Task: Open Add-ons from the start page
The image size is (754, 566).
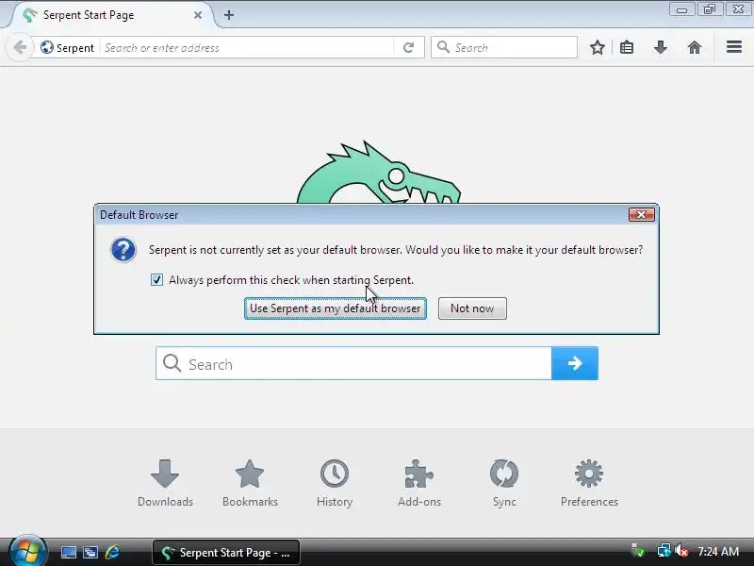Action: coord(419,483)
